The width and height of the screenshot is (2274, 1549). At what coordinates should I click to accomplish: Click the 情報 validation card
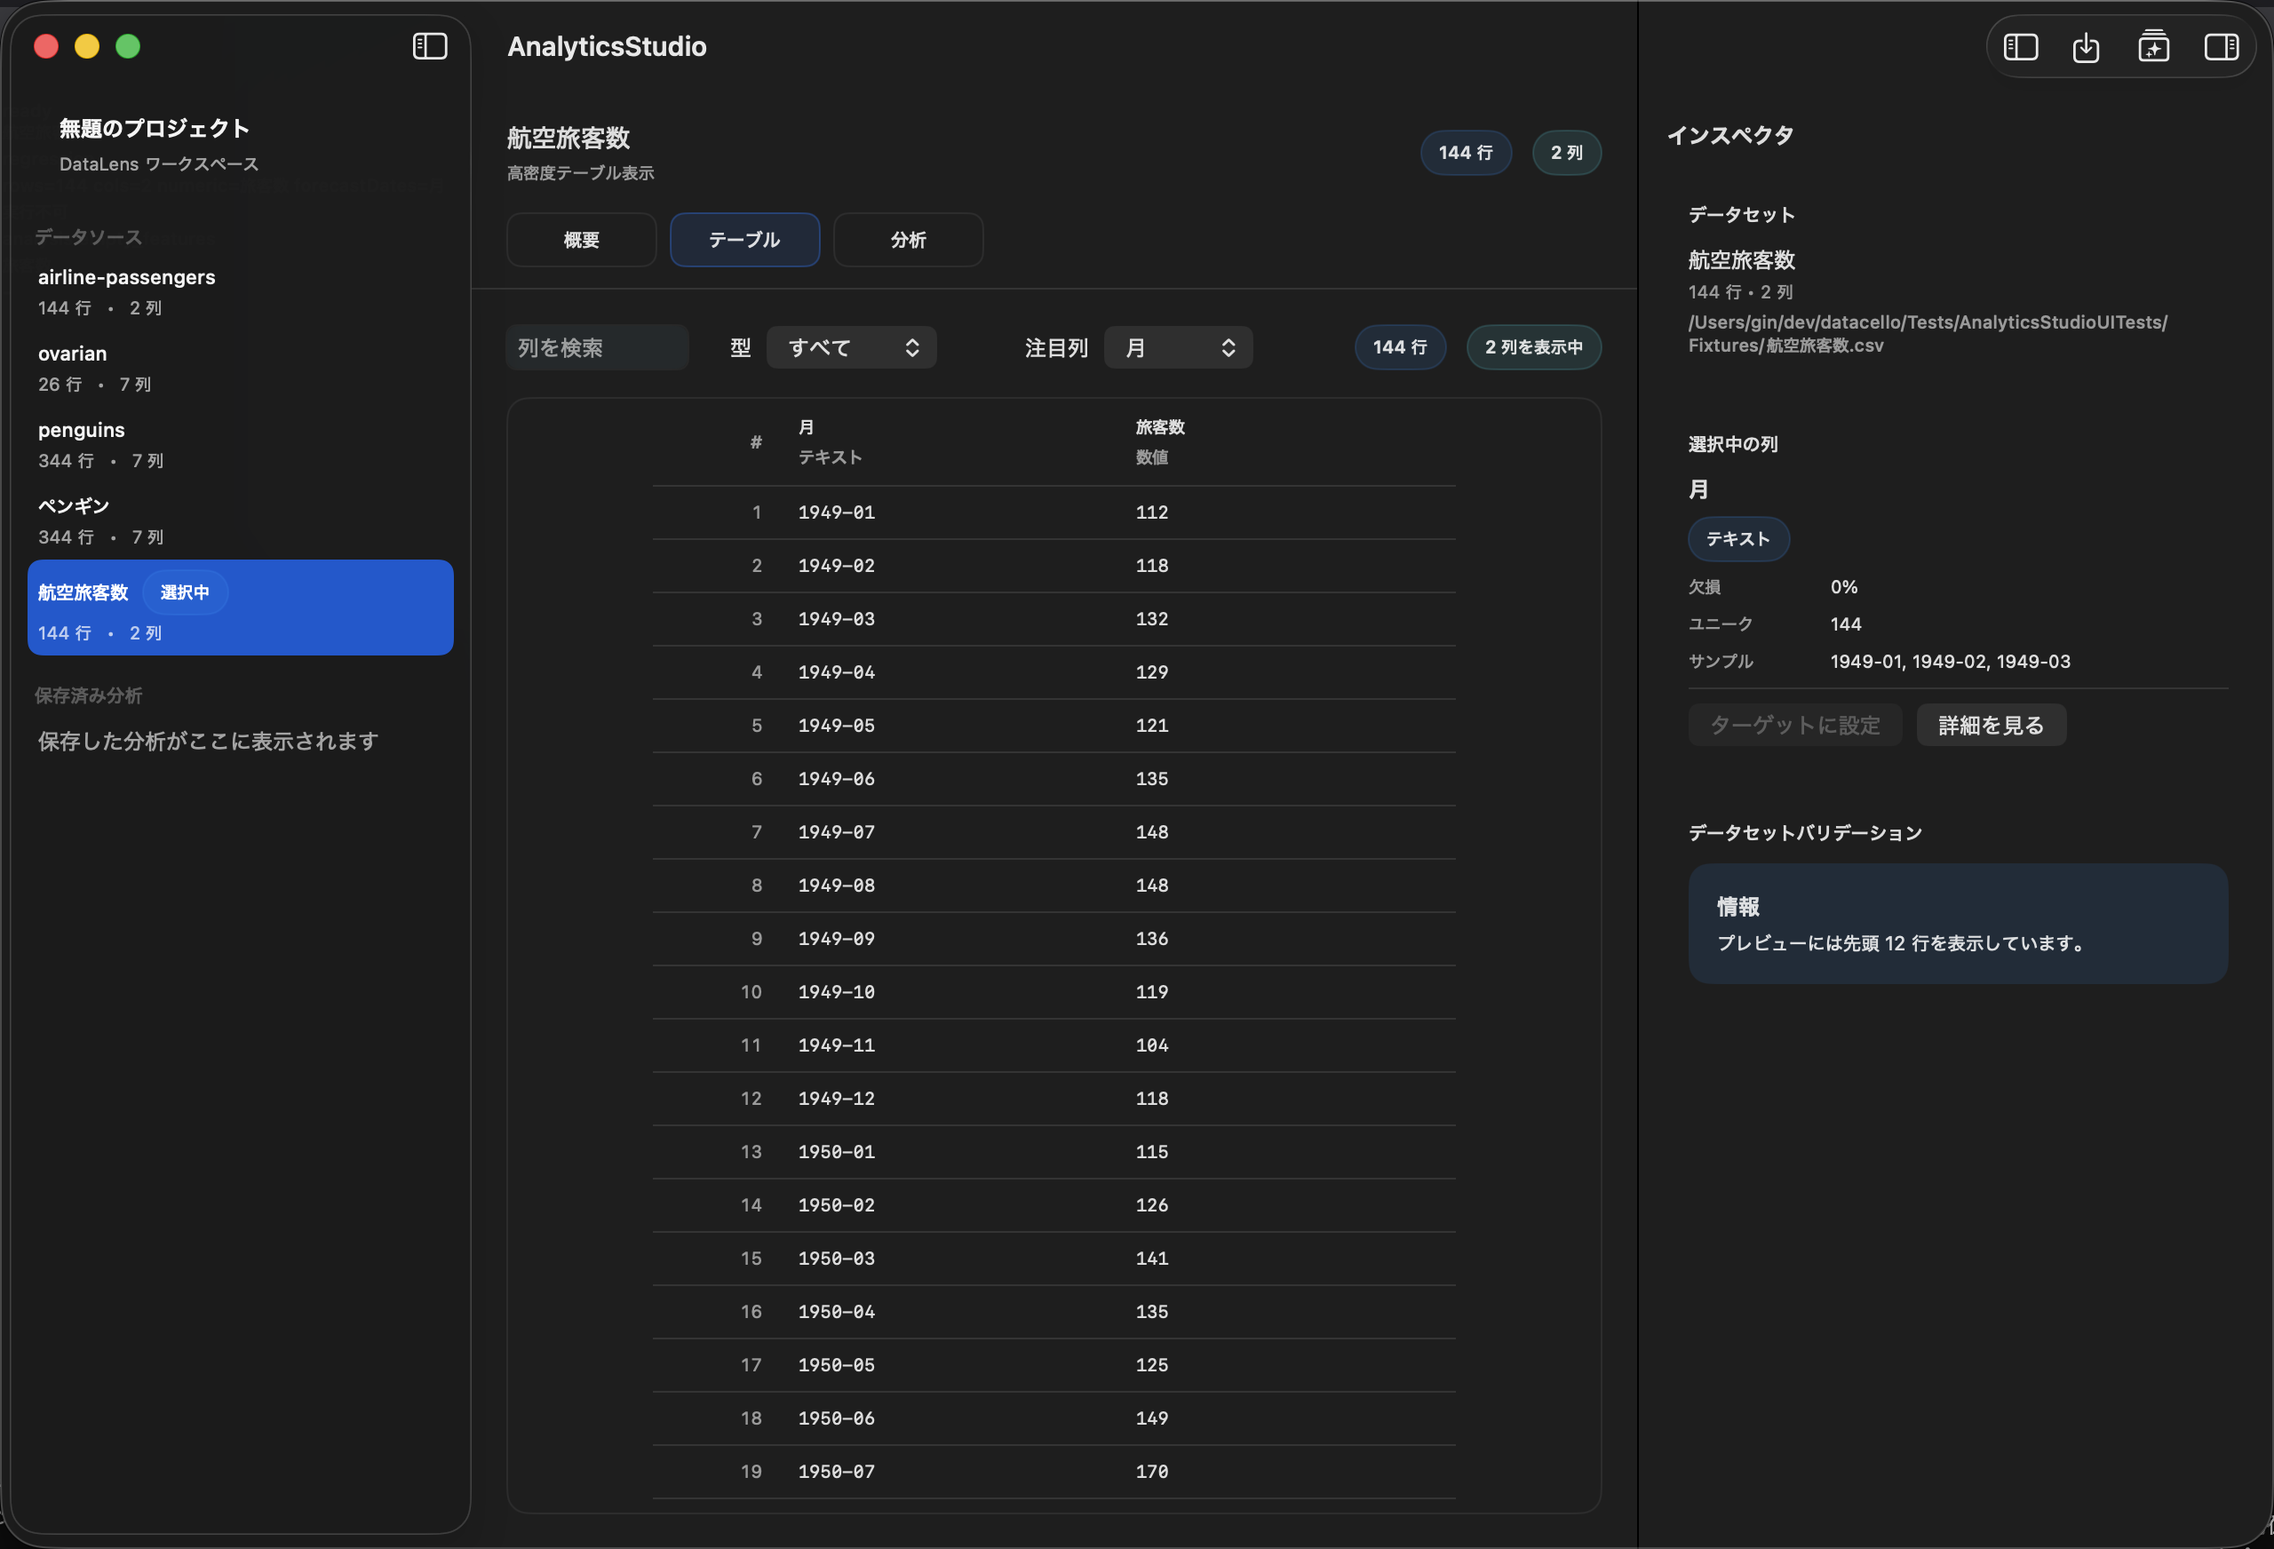coord(1958,924)
